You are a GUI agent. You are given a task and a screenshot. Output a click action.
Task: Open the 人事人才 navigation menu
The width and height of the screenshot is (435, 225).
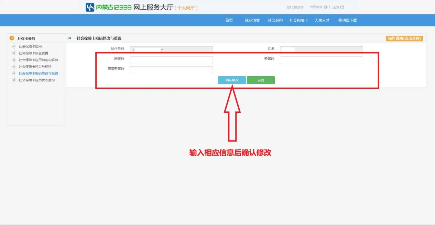point(322,20)
